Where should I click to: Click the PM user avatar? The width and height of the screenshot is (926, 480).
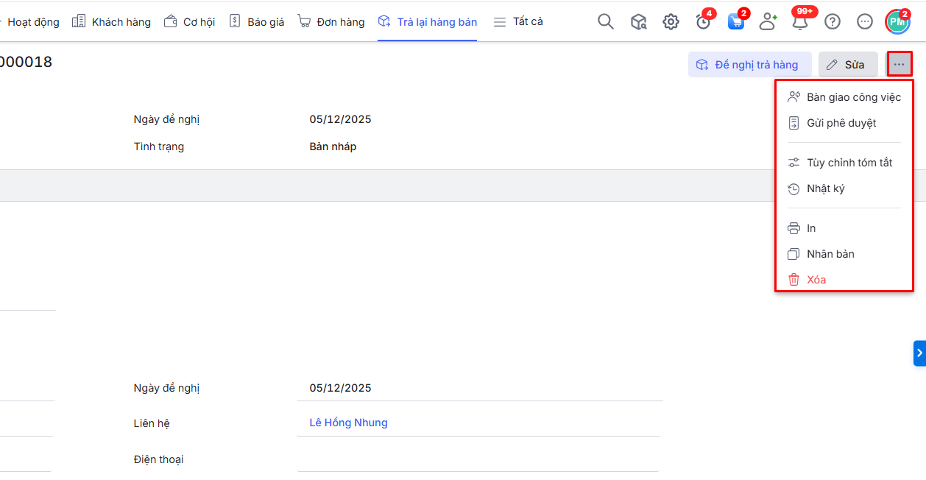click(897, 22)
